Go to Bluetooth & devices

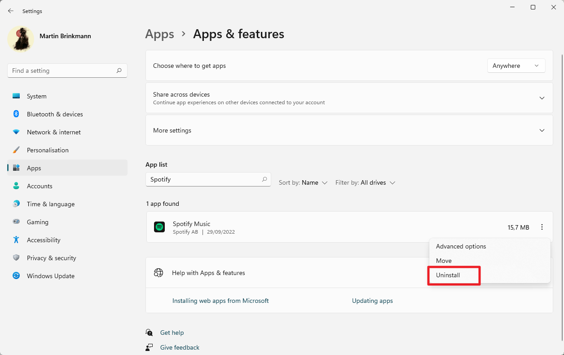click(67, 114)
